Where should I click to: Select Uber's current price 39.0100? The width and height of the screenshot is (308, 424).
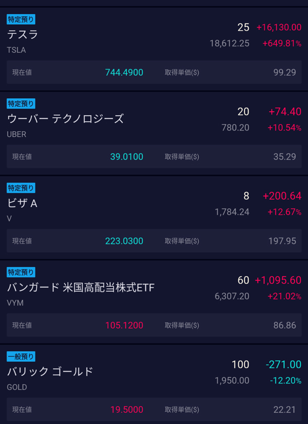point(126,156)
